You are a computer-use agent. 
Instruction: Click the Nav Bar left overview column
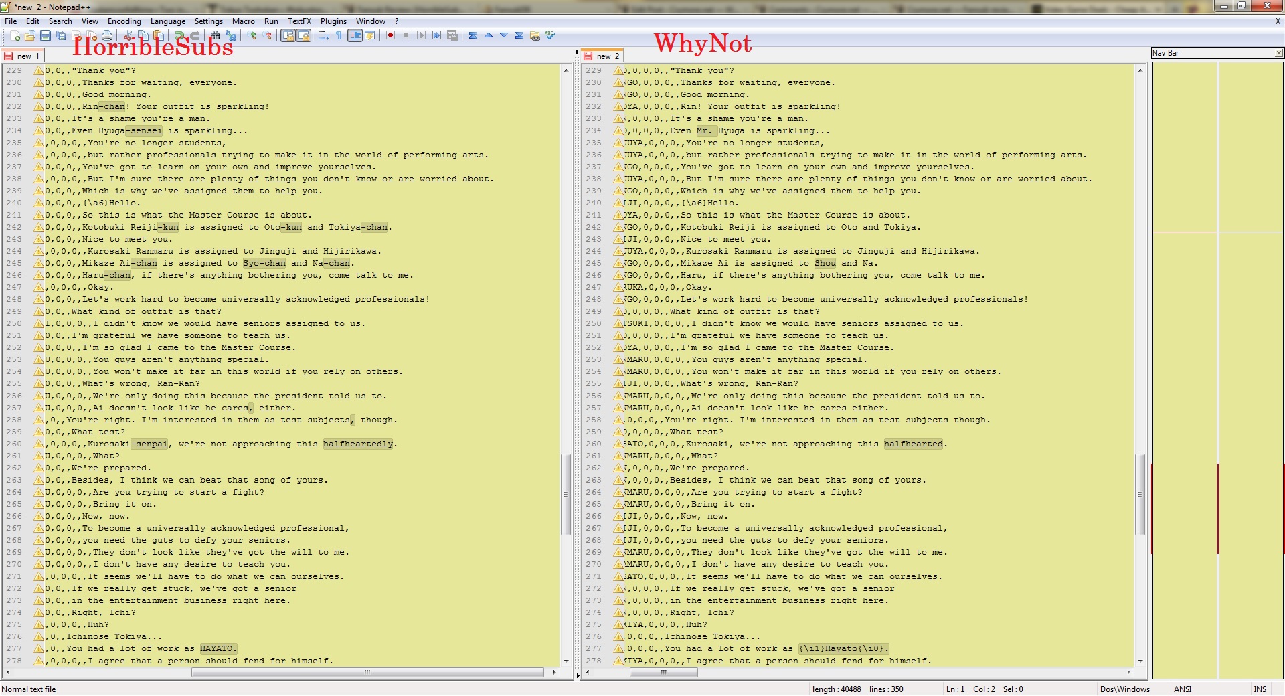[x=1184, y=370]
